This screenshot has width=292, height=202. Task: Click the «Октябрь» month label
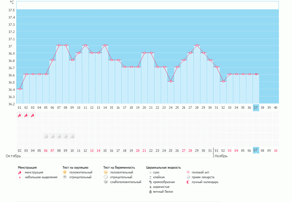coord(13,156)
